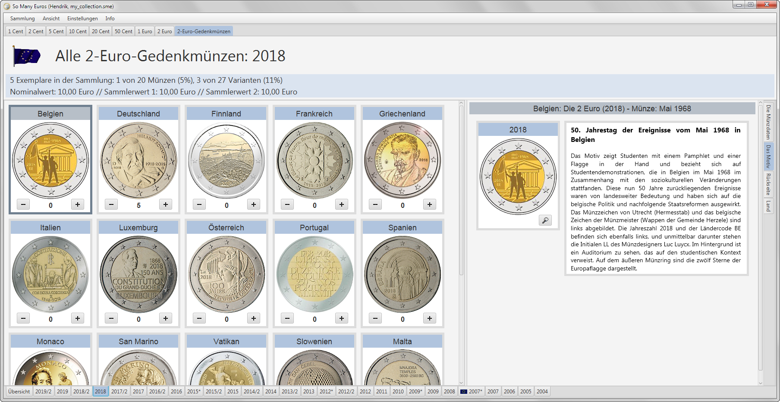The height and width of the screenshot is (402, 780).
Task: Switch to the 20 Cent tab
Action: pos(101,31)
